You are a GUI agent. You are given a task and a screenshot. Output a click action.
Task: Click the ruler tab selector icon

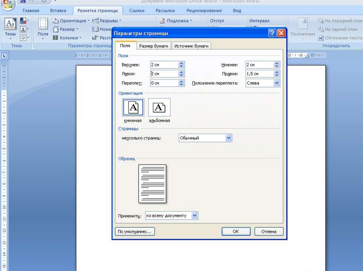tap(5, 55)
